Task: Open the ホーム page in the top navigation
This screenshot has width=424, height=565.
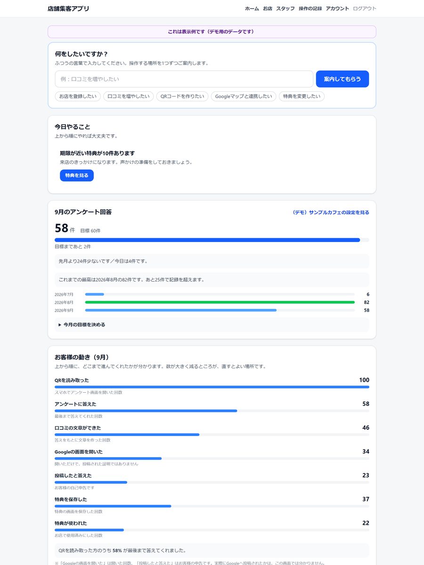Action: [x=252, y=8]
